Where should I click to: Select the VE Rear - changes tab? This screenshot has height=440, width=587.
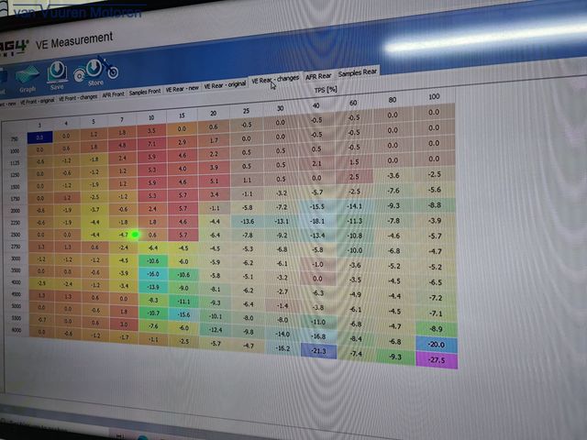coord(275,80)
